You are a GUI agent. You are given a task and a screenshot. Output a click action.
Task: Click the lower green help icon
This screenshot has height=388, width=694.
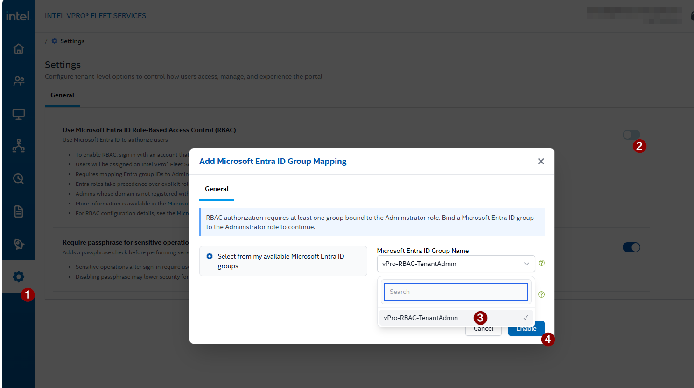[541, 294]
